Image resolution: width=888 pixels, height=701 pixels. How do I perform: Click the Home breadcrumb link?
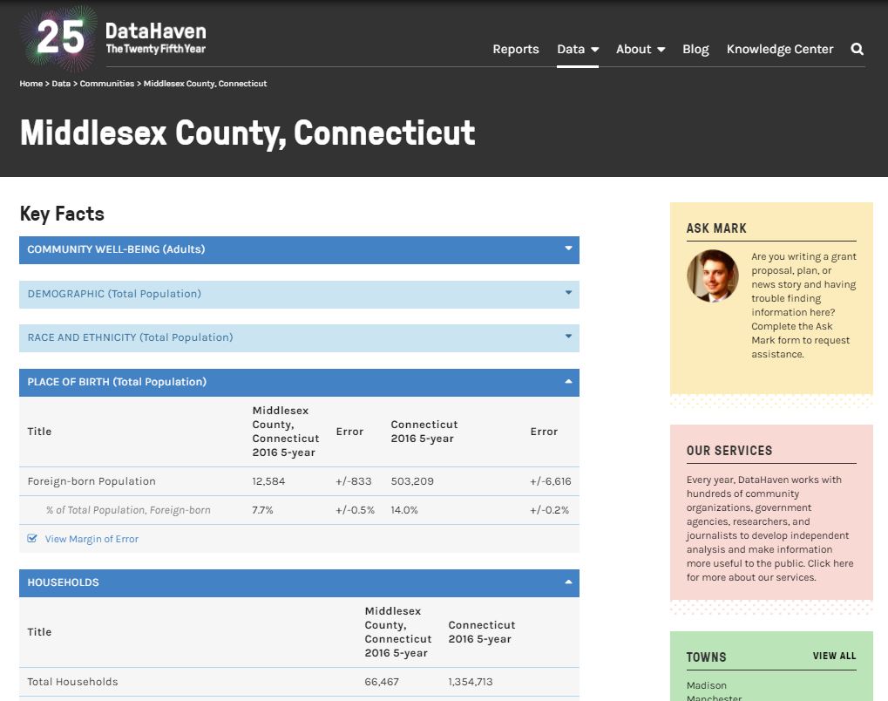[31, 84]
